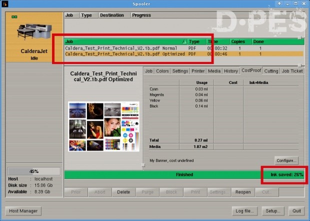The width and height of the screenshot is (310, 221).
Task: Switch to the Printer tab
Action: click(198, 71)
